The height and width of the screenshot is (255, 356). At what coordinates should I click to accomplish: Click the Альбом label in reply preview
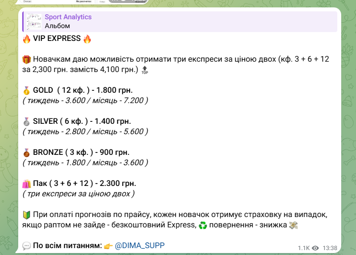coord(57,26)
